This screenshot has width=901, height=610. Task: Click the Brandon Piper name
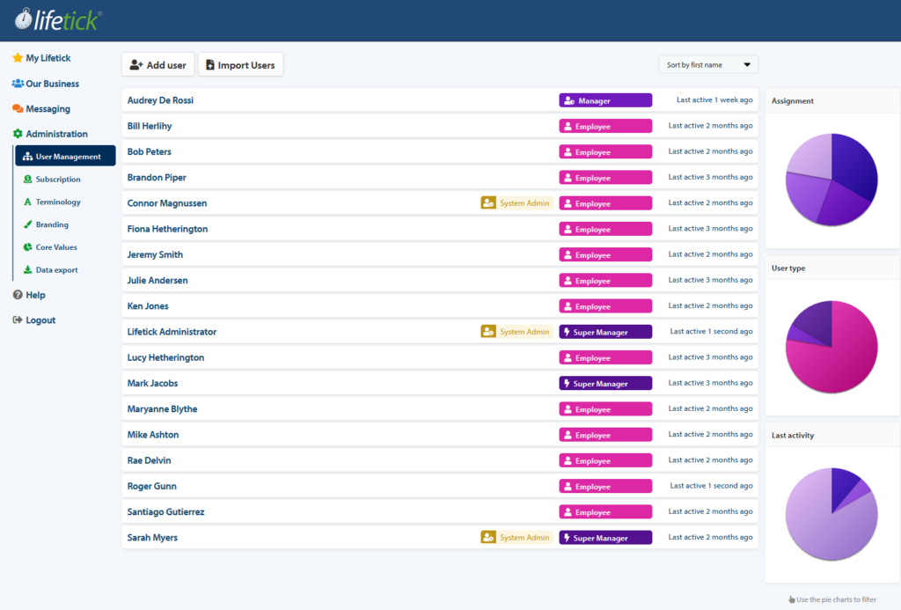pos(157,178)
